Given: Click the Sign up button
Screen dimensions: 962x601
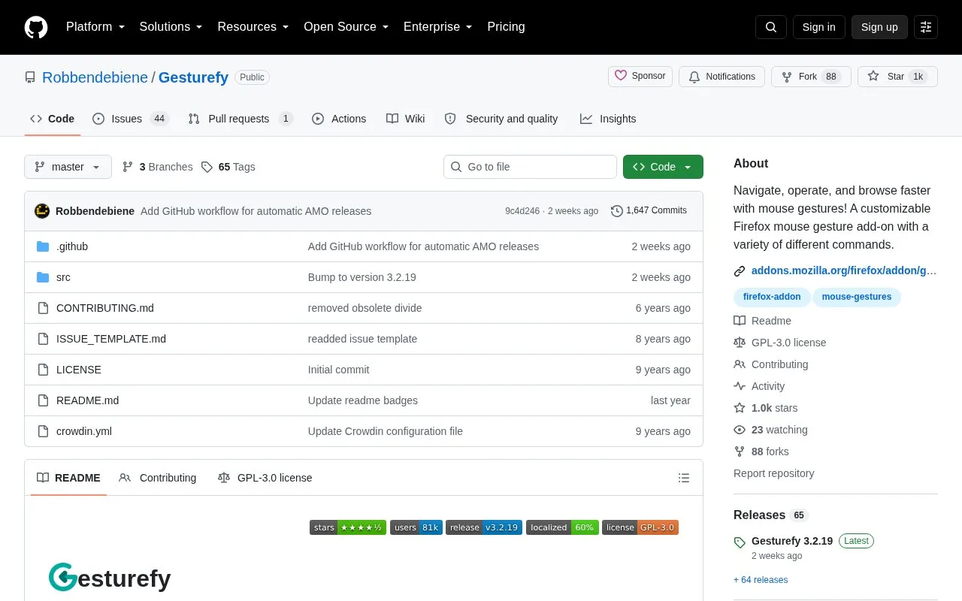Looking at the screenshot, I should (879, 27).
